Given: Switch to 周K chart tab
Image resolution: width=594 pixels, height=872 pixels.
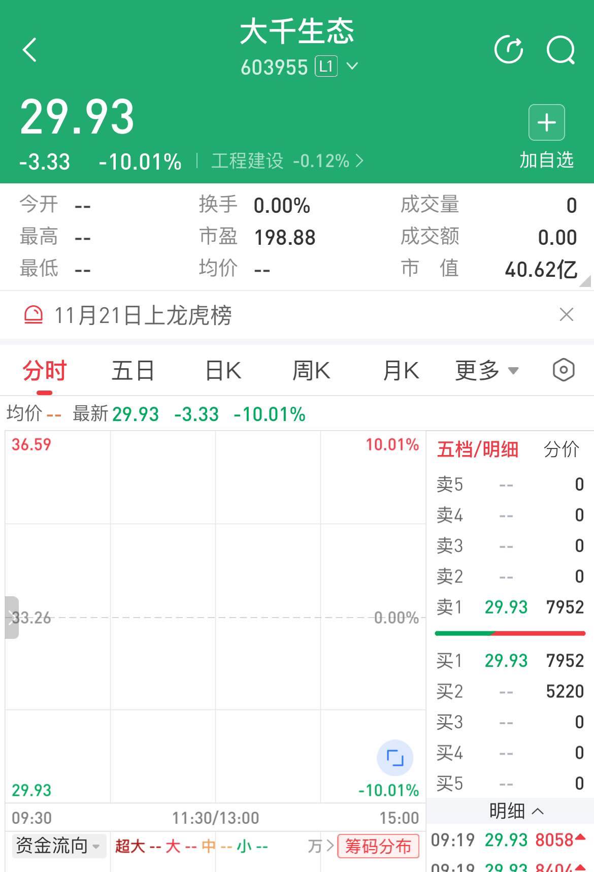Looking at the screenshot, I should tap(311, 371).
